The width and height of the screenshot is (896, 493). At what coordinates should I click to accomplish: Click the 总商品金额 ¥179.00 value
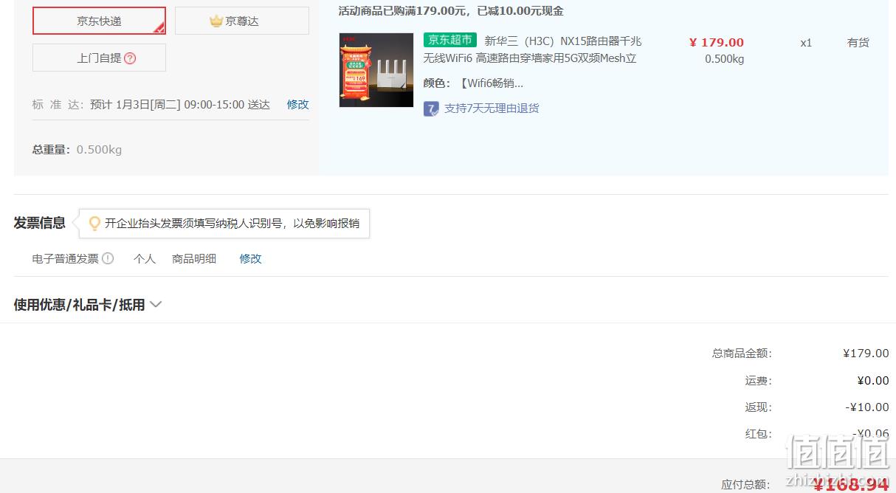pyautogui.click(x=866, y=354)
